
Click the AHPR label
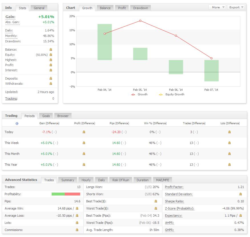pyautogui.click(x=170, y=223)
